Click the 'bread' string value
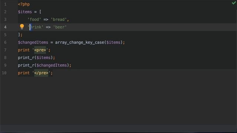237x133 pixels. (59, 20)
